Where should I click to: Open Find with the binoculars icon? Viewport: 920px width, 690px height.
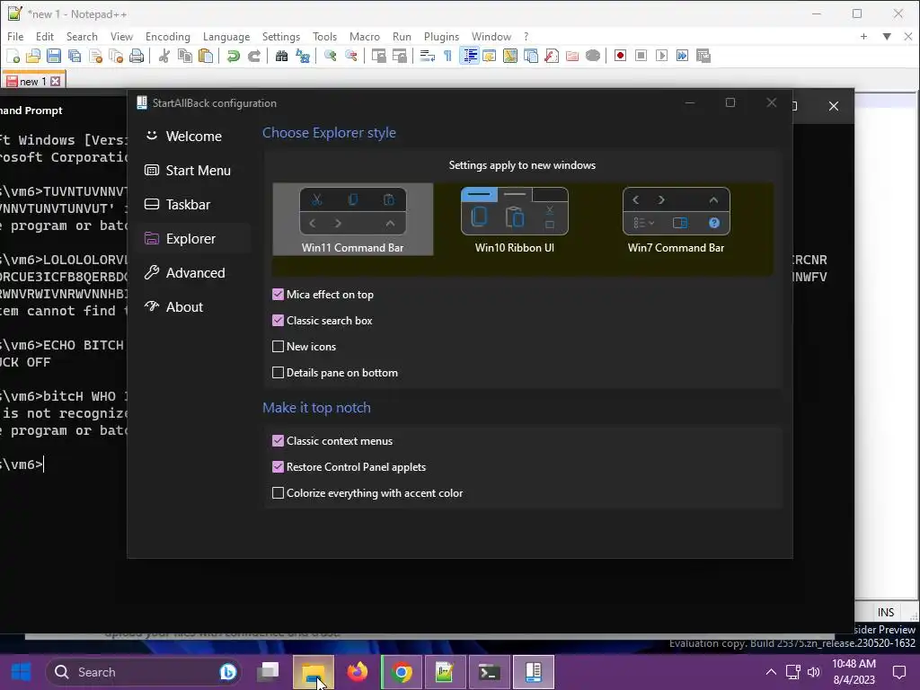coord(281,56)
